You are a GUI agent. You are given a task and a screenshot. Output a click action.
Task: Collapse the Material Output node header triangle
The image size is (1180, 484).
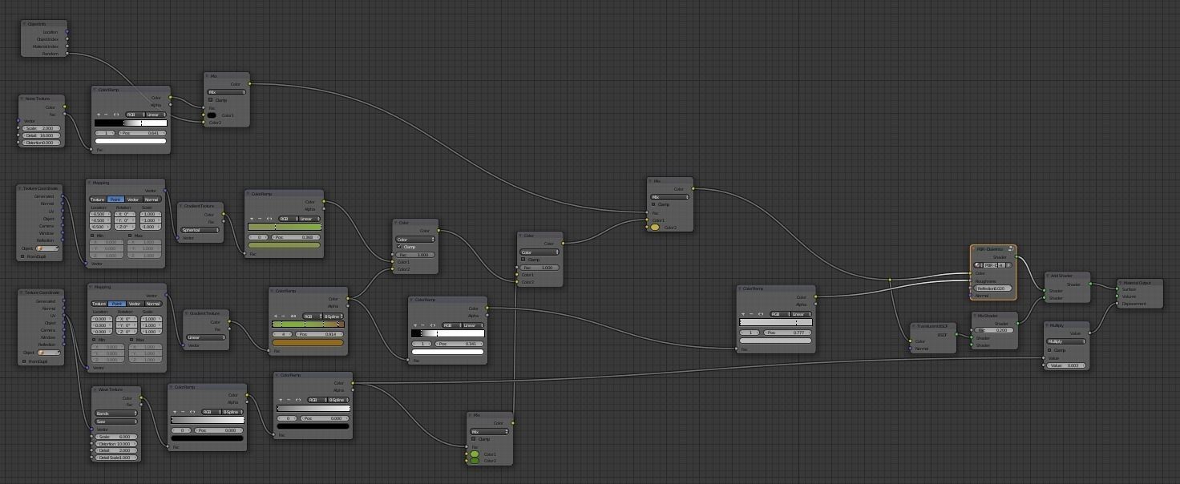pyautogui.click(x=1120, y=283)
